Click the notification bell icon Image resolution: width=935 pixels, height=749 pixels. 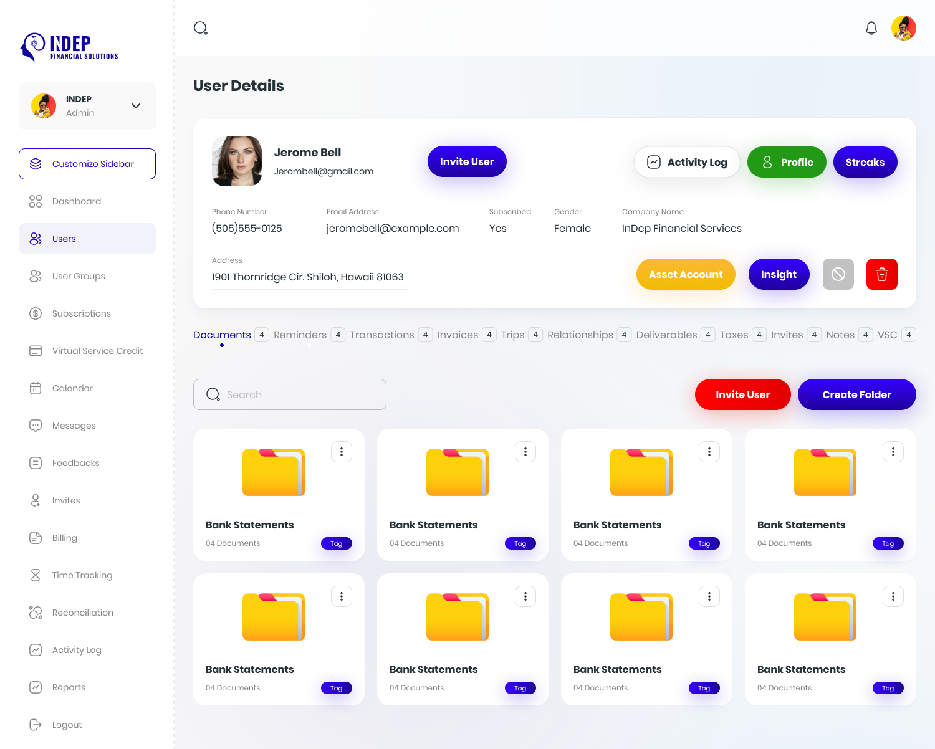click(871, 28)
